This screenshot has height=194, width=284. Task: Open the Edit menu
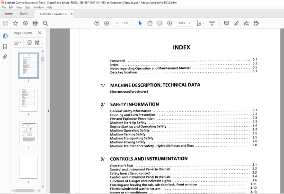11,8
